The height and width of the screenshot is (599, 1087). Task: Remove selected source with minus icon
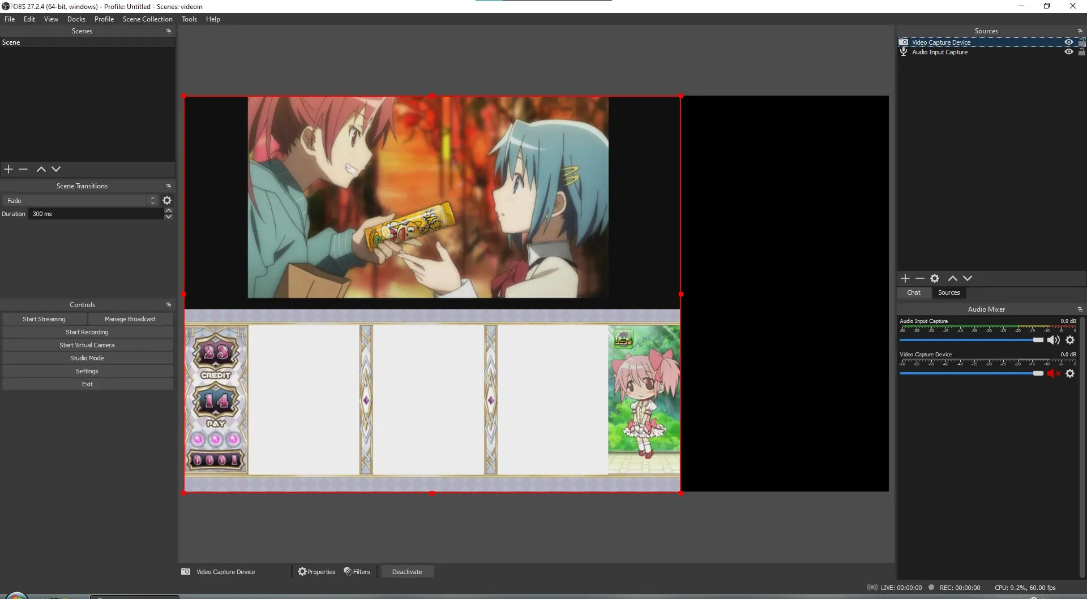pyautogui.click(x=920, y=278)
